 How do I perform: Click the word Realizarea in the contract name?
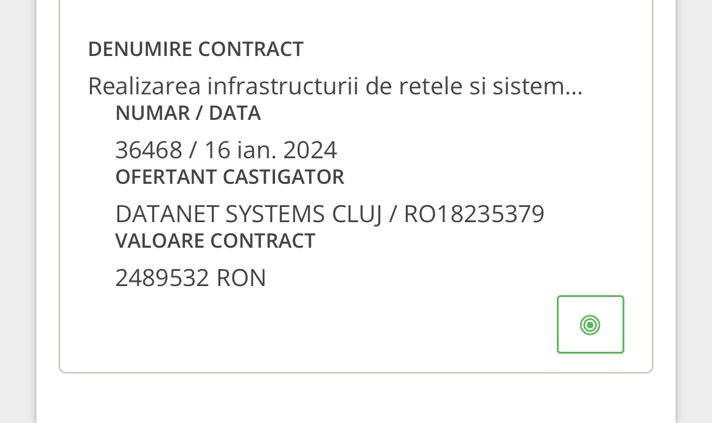[x=144, y=86]
